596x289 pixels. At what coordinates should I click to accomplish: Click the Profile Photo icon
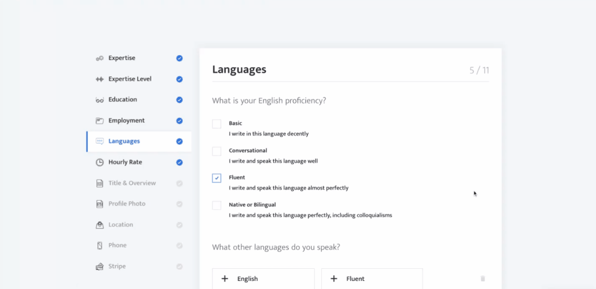tap(100, 204)
